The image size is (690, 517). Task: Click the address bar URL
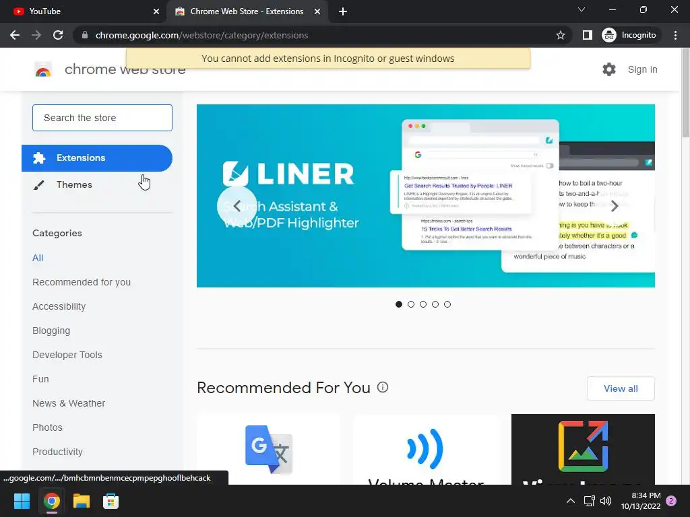(x=201, y=35)
